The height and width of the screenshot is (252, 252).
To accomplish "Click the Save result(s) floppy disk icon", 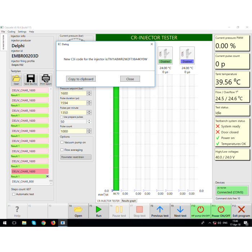I will tap(31, 79).
